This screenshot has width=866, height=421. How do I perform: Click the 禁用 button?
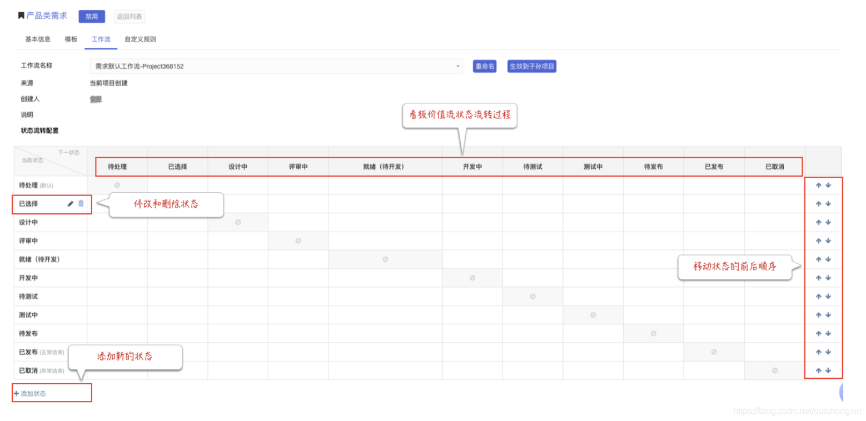click(92, 17)
